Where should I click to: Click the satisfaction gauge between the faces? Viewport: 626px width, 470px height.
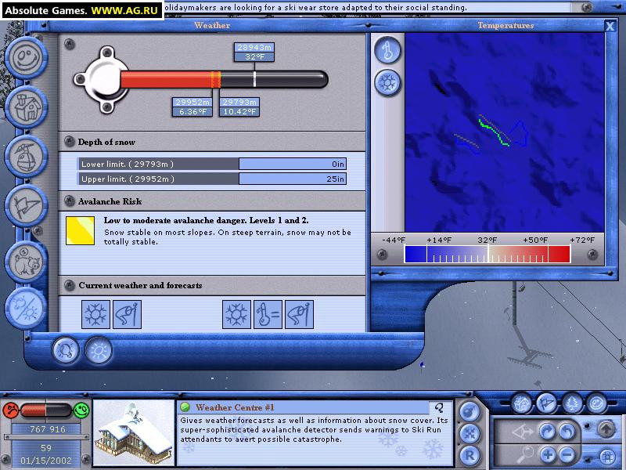click(x=46, y=410)
